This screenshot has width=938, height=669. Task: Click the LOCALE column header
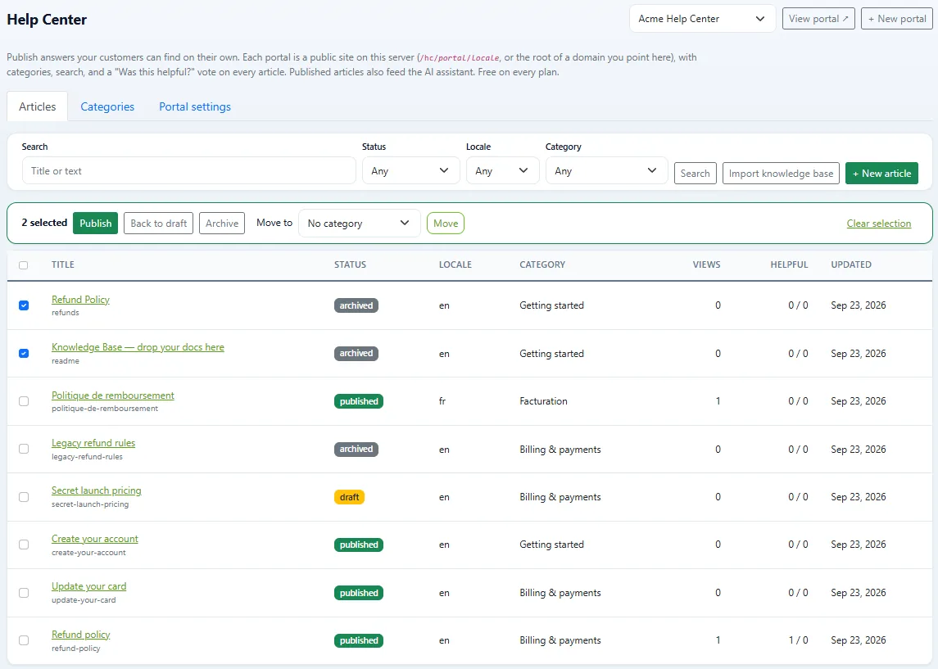coord(455,264)
